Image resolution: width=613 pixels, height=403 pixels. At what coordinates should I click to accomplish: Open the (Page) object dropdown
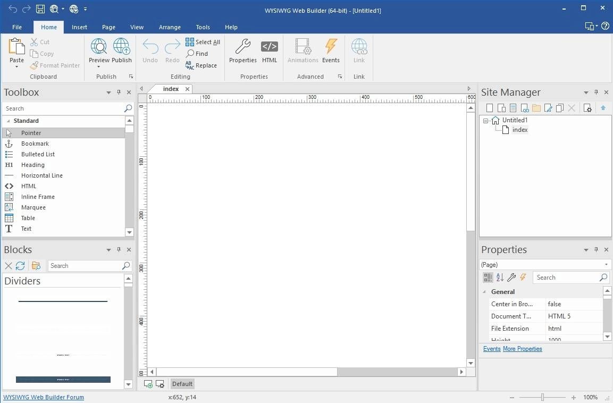(606, 265)
